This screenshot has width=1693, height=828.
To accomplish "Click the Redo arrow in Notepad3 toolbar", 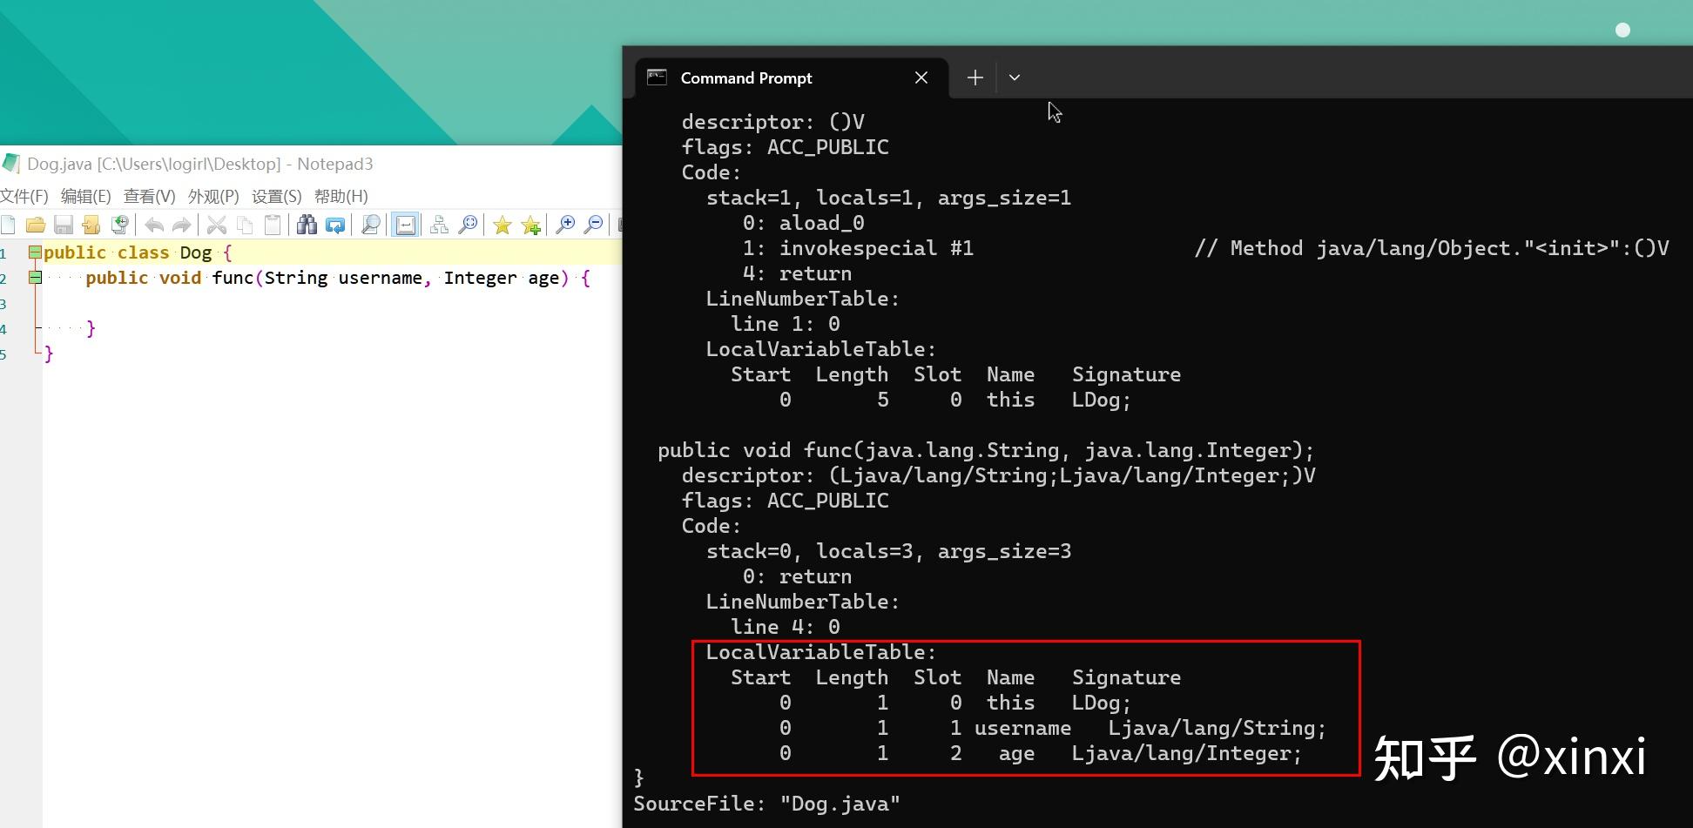I will [181, 225].
